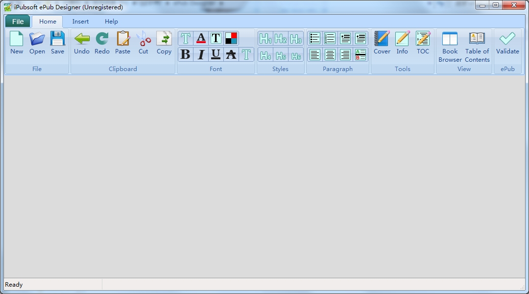This screenshot has width=529, height=294.
Task: Switch to the Home ribbon tab
Action: click(48, 22)
